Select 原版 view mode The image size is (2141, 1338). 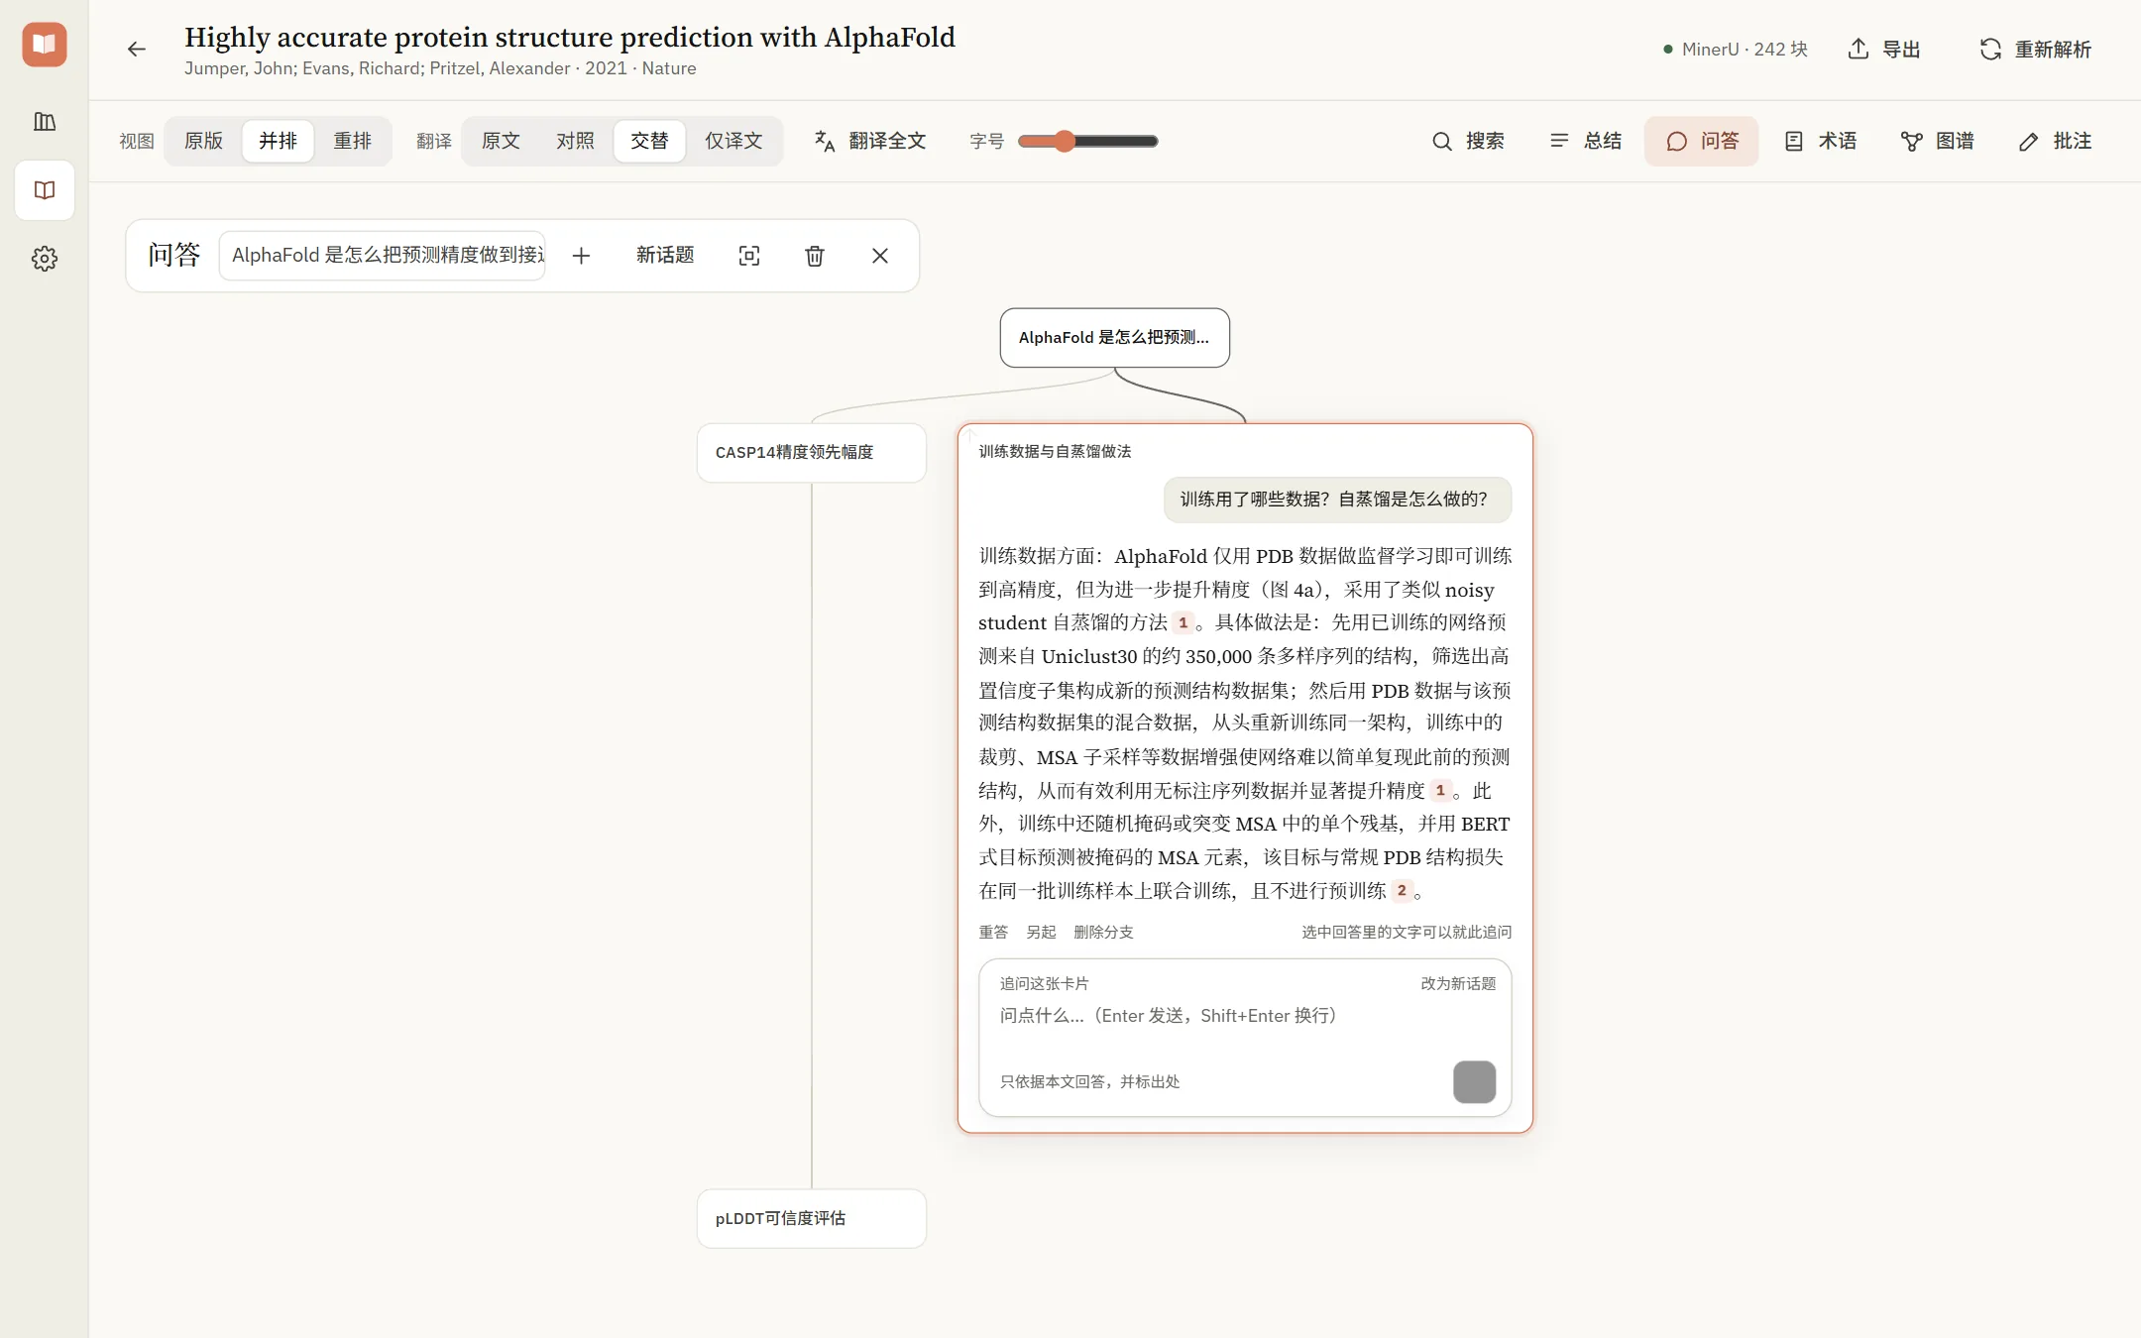[203, 141]
